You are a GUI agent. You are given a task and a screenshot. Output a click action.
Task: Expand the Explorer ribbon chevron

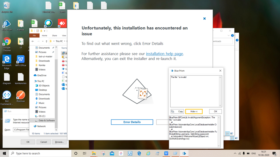[x=229, y=35]
